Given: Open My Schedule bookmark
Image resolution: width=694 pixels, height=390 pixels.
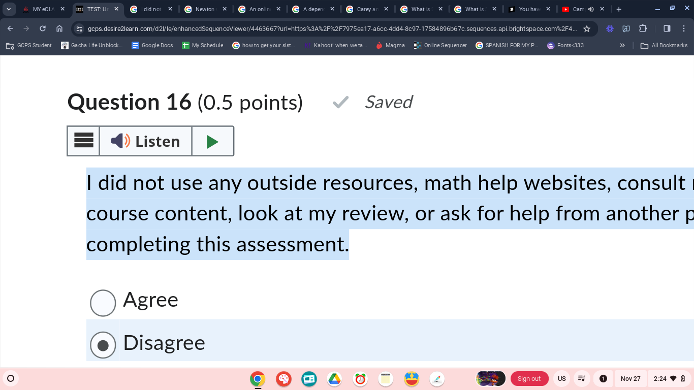Looking at the screenshot, I should point(203,46).
